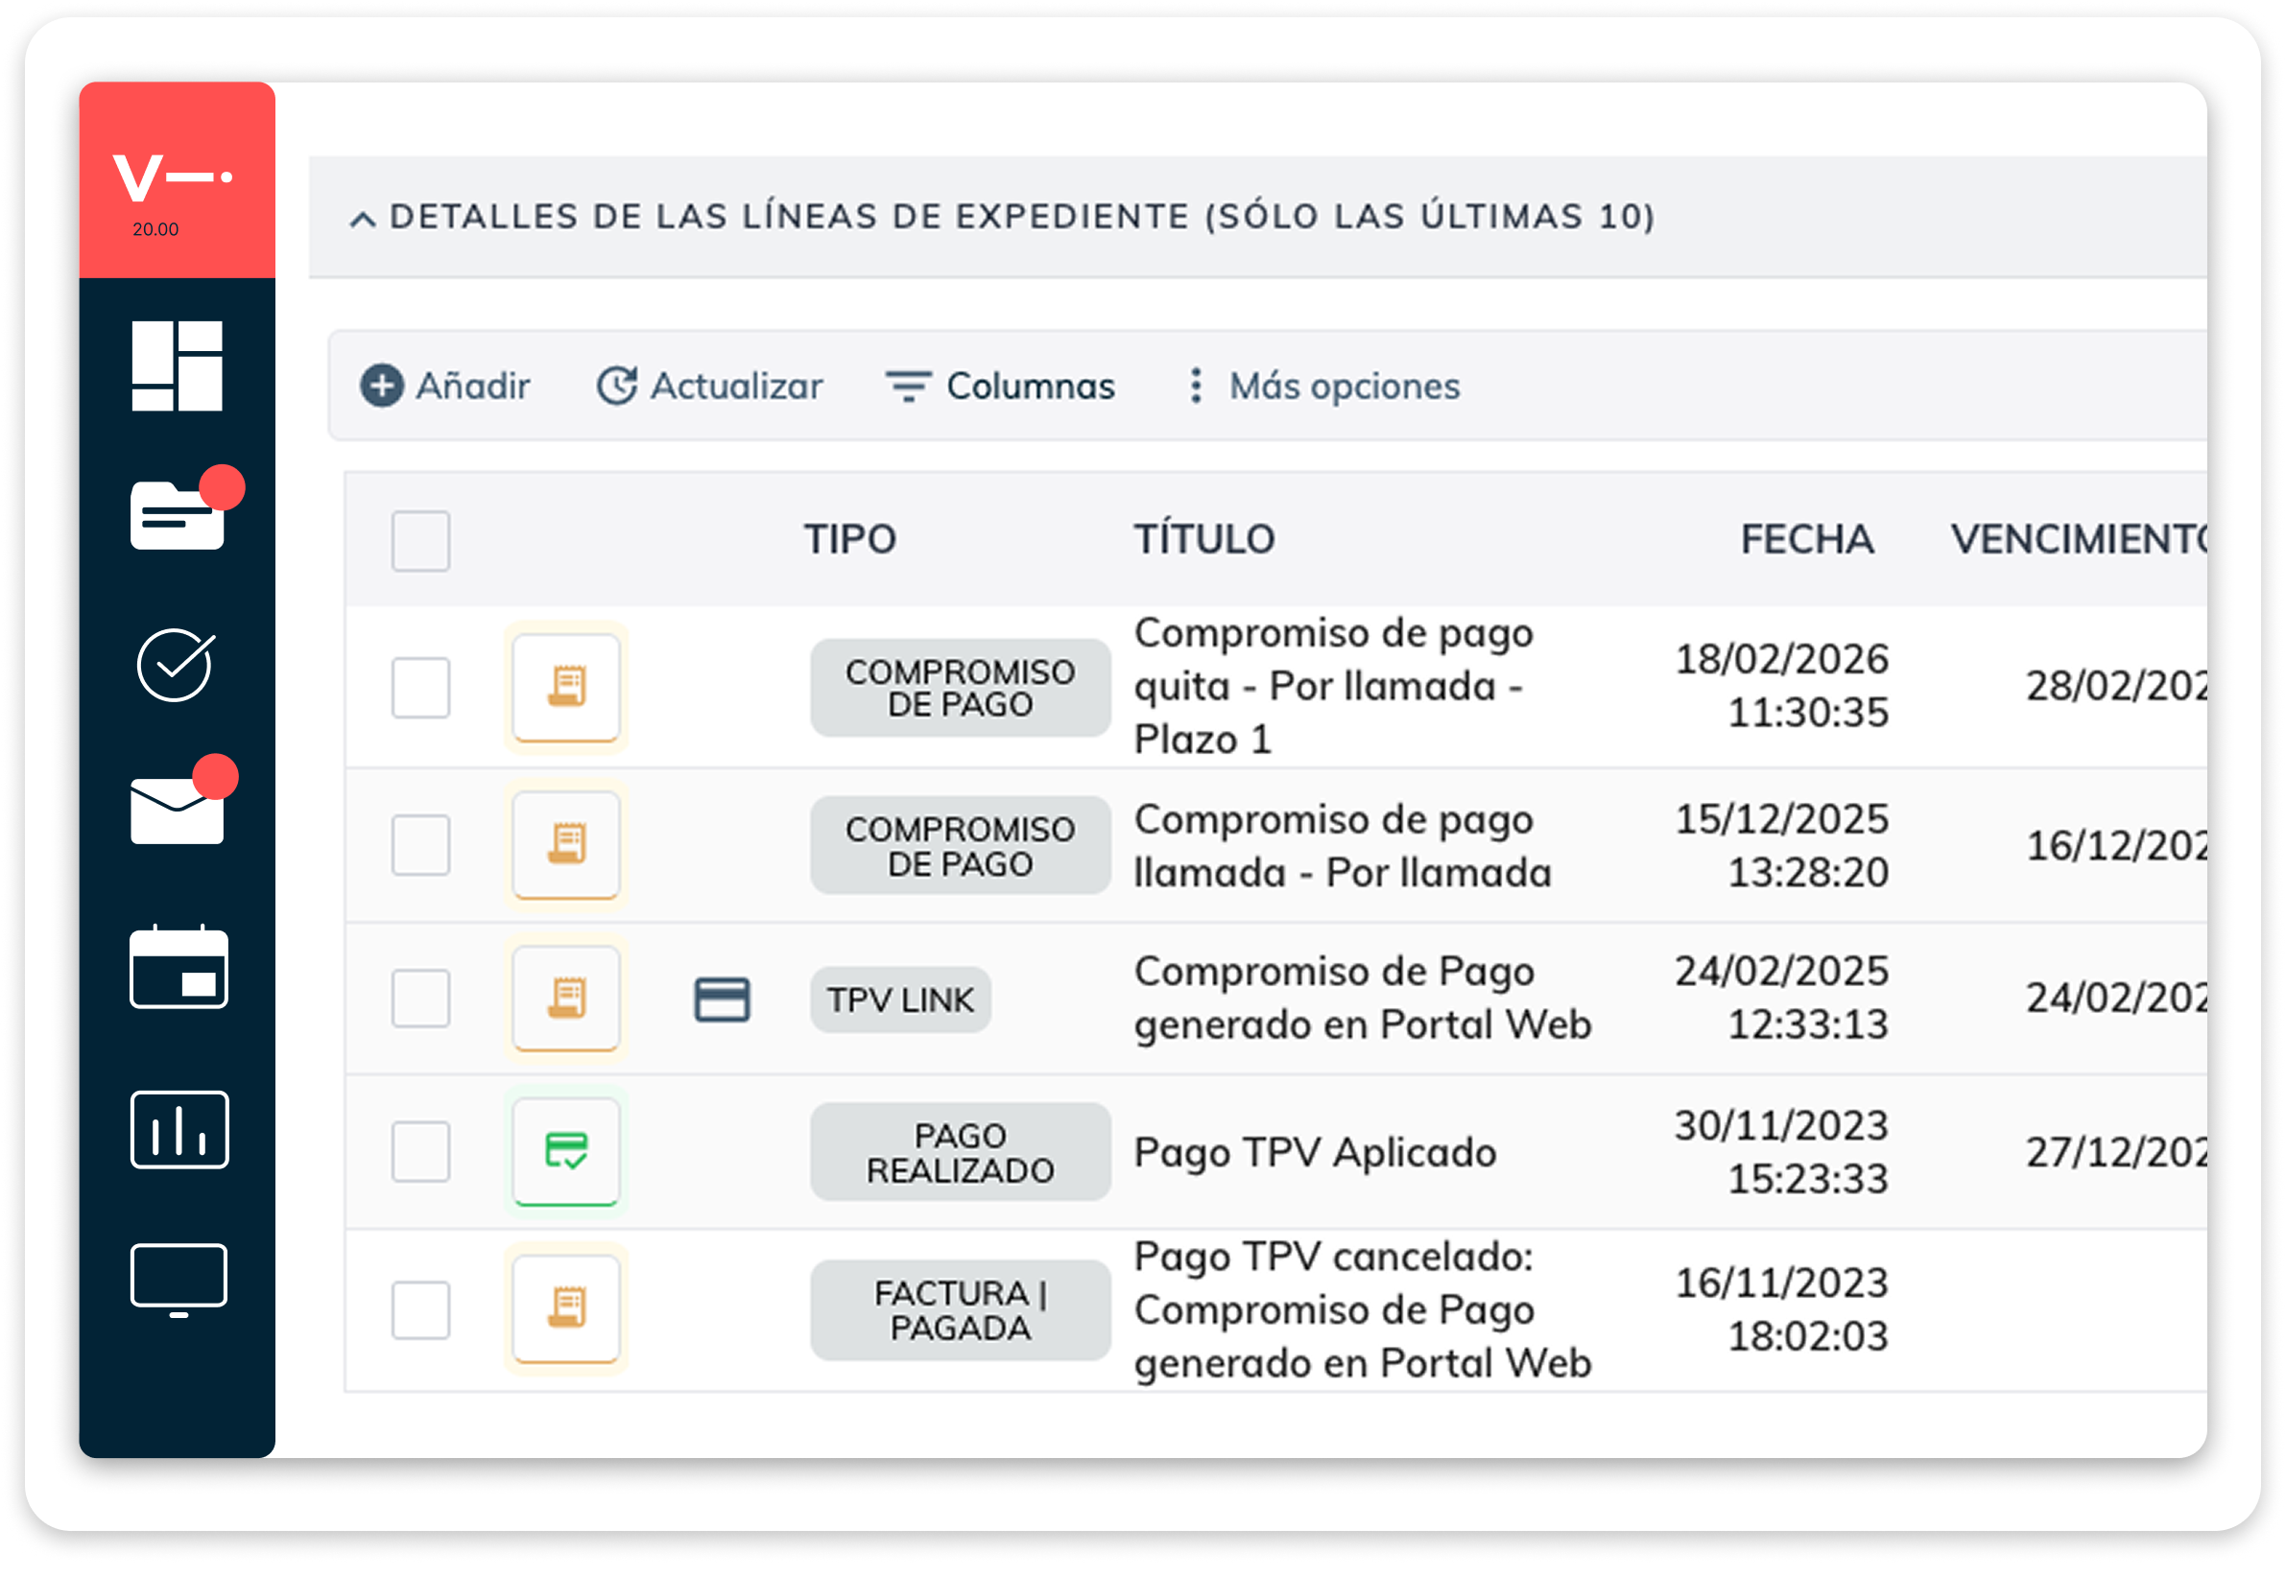Select the checkbox for 18/02/2026 compromiso row
This screenshot has height=1577, width=2286.
[x=421, y=688]
